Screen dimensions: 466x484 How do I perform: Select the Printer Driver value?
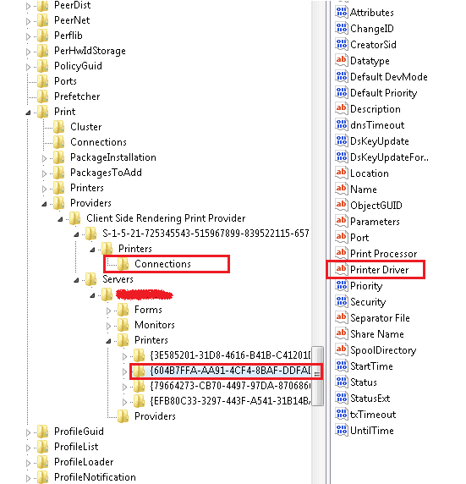pos(379,269)
